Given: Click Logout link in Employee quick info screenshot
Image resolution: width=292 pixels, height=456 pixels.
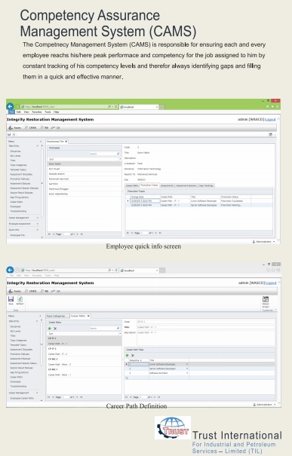Looking at the screenshot, I should [x=270, y=120].
